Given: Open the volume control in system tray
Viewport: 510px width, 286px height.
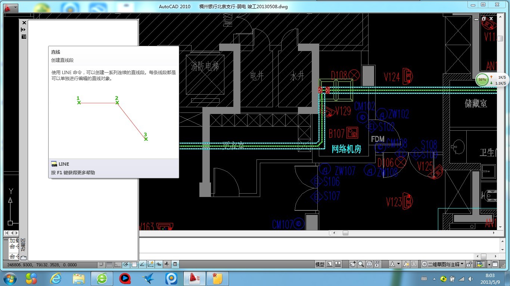Looking at the screenshot, I should (470, 279).
